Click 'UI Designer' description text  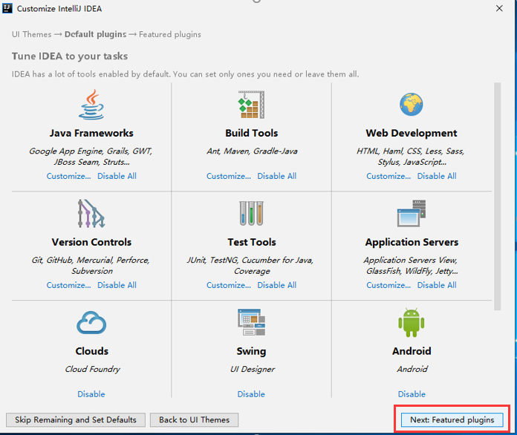click(x=253, y=369)
